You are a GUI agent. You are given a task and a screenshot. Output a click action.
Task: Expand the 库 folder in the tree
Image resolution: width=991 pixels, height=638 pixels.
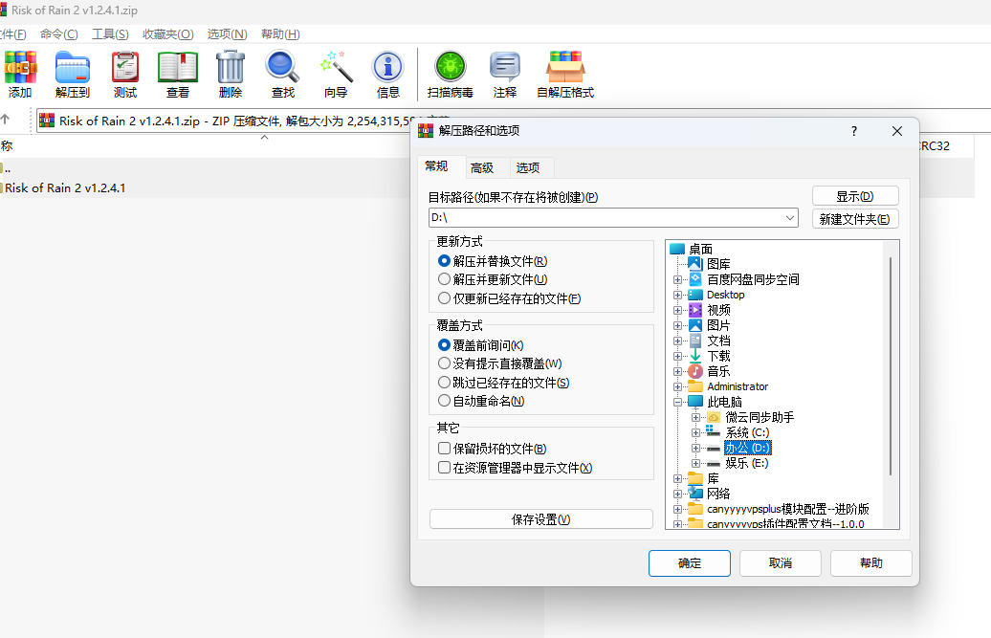click(x=678, y=478)
